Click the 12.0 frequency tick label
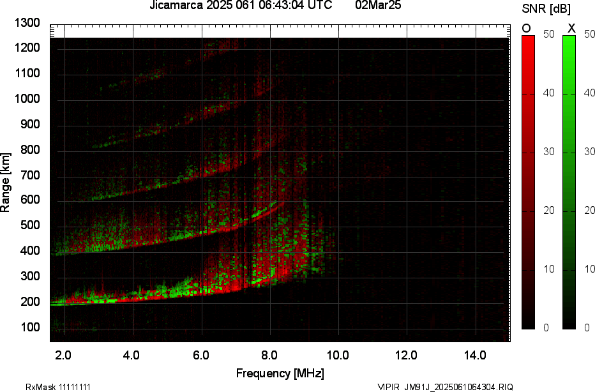The image size is (595, 392). 406,356
